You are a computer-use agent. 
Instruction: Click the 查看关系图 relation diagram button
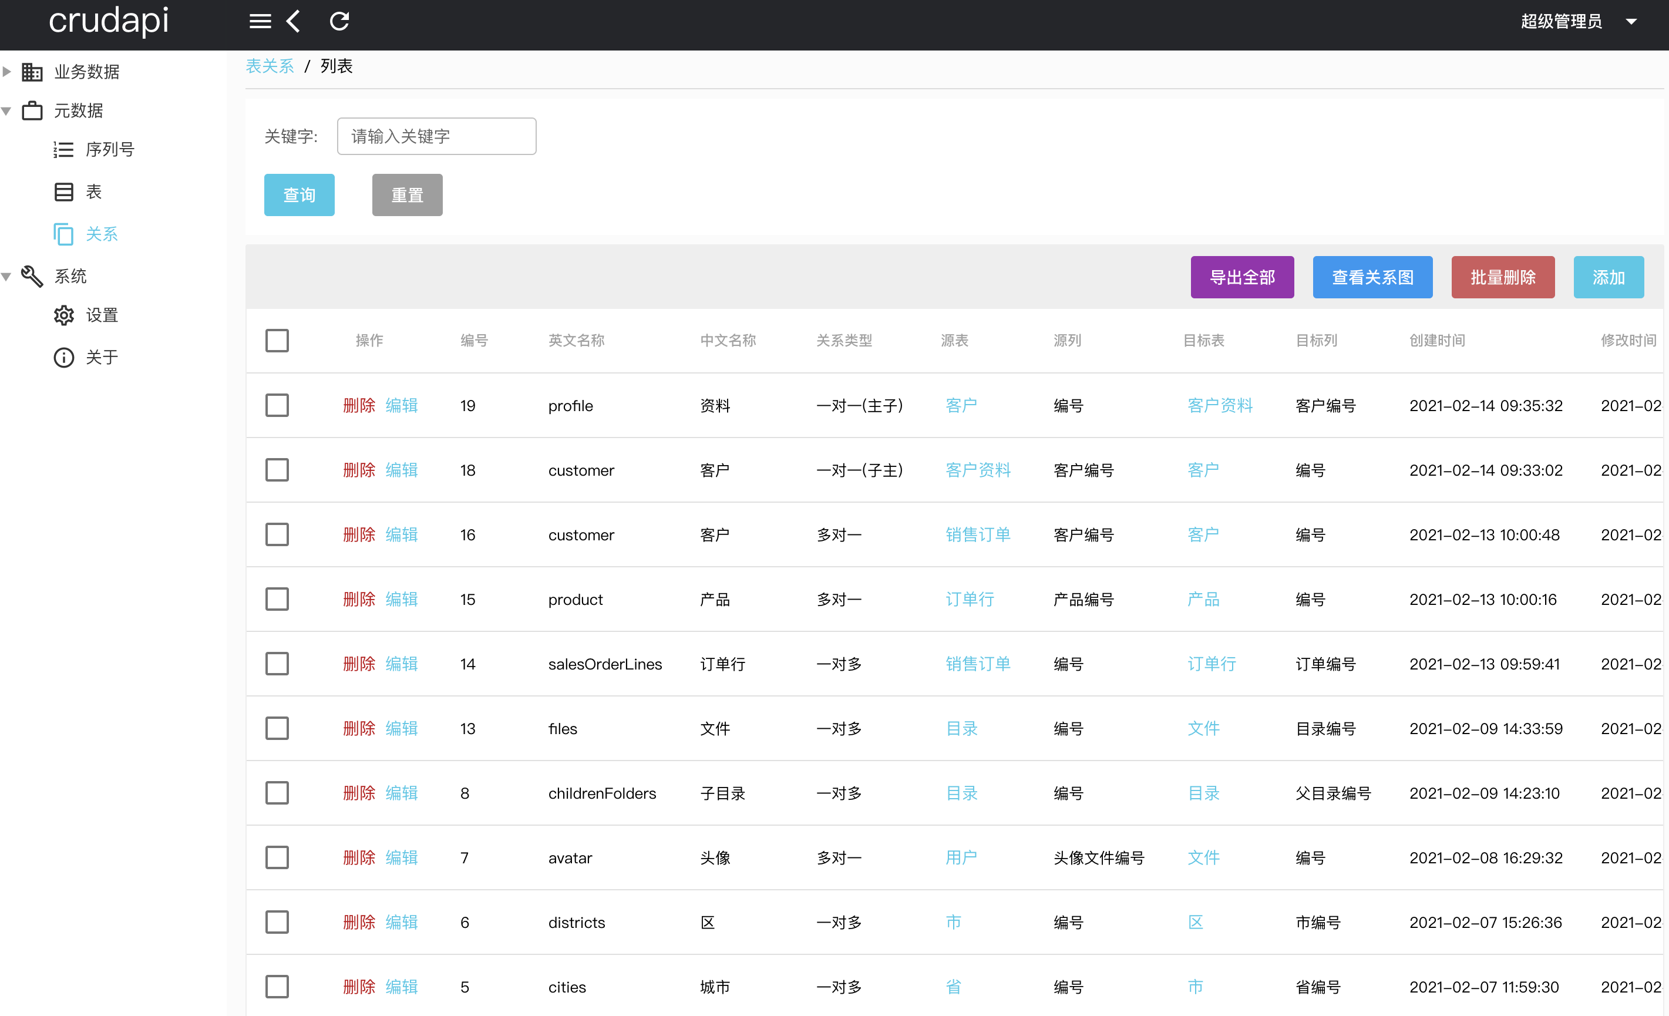coord(1372,277)
